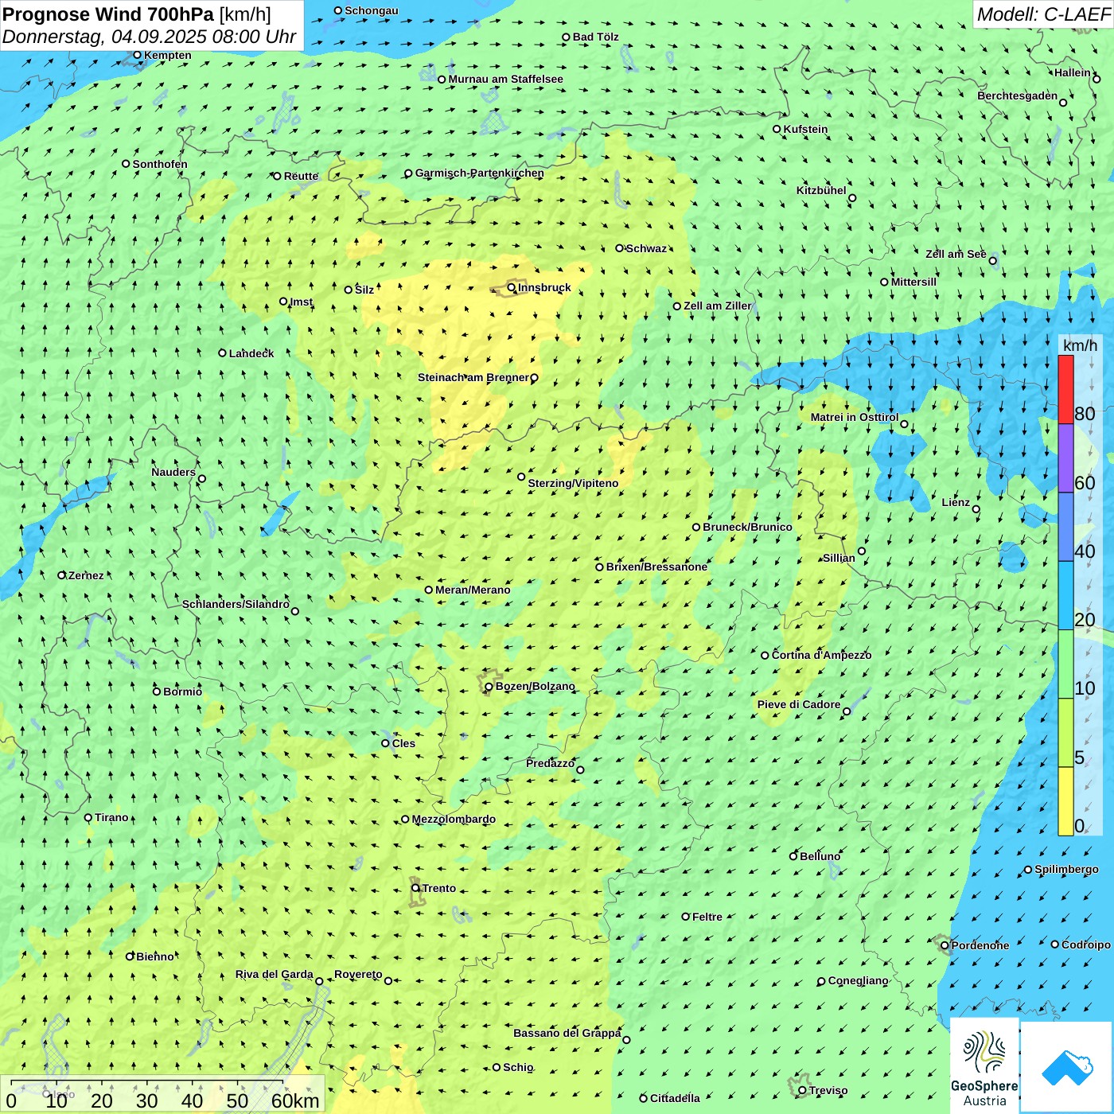1114x1114 pixels.
Task: Click the red 80+ km/h legend color
Action: coord(1065,389)
